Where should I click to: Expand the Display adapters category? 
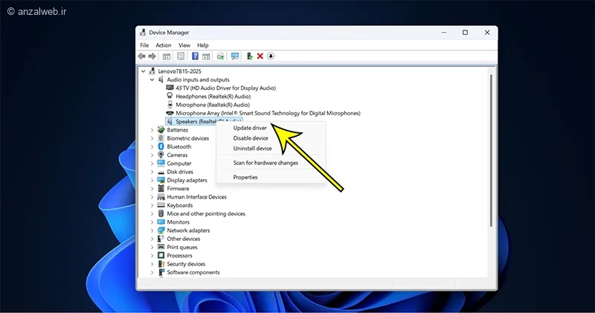[152, 180]
